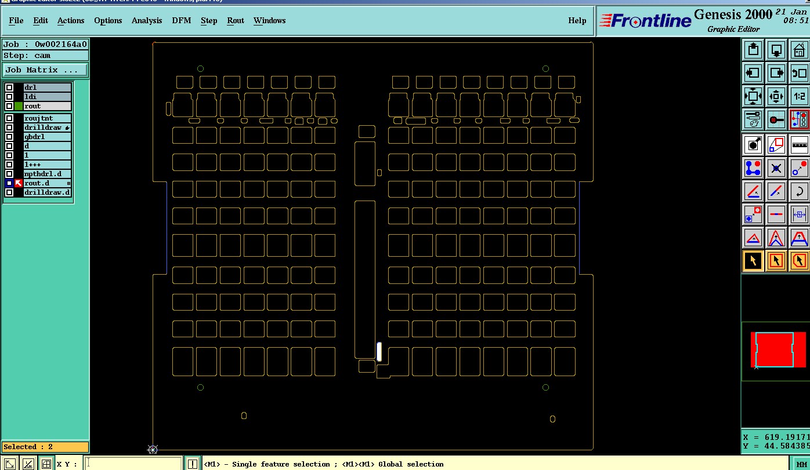The width and height of the screenshot is (810, 470).
Task: Toggle the rout.d layer checkbox
Action: pyautogui.click(x=9, y=183)
